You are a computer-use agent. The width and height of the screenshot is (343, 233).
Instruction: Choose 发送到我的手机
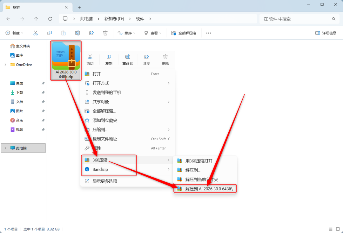click(x=128, y=93)
